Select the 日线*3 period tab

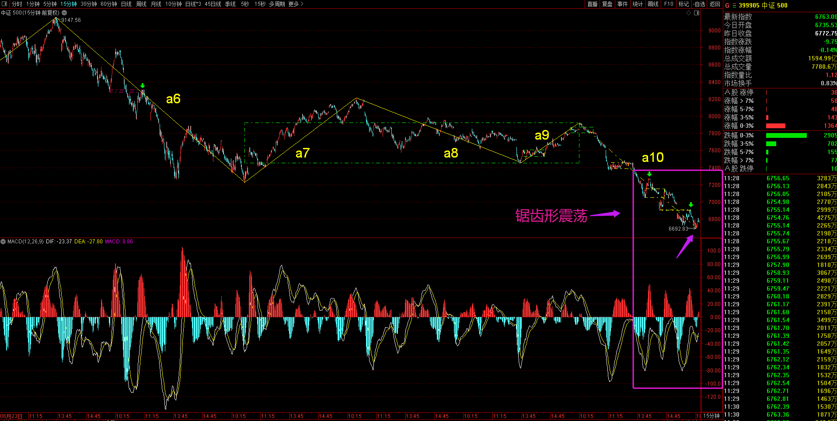click(x=193, y=4)
